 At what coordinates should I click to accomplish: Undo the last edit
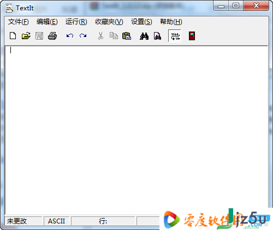pyautogui.click(x=70, y=36)
